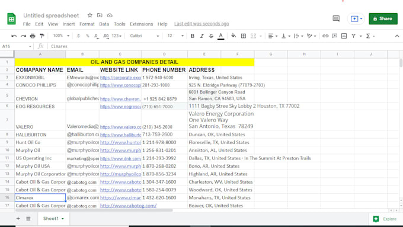Expand the 100% zoom dropdown
Image resolution: width=403 pixels, height=227 pixels.
61,36
